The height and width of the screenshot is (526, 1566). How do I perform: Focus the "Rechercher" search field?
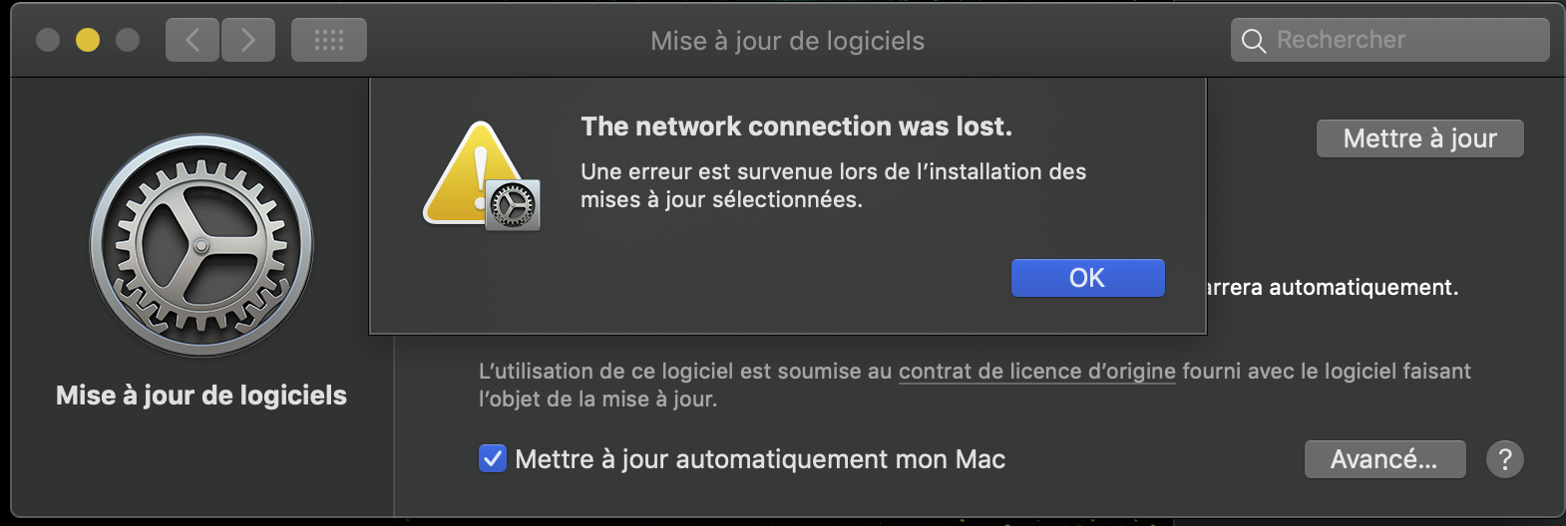(x=1396, y=40)
